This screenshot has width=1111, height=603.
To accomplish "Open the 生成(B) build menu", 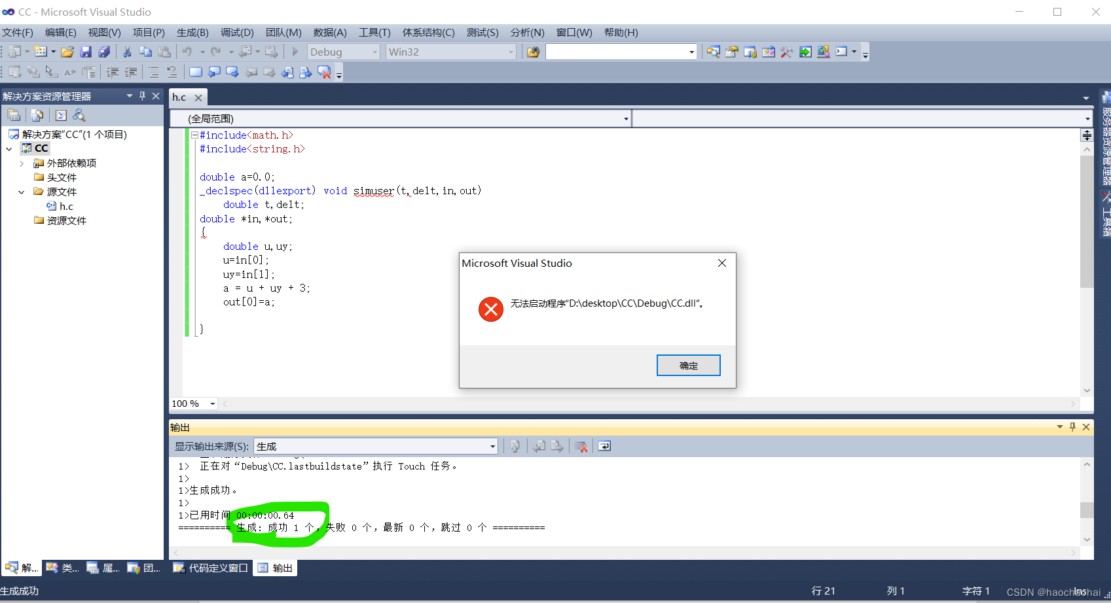I will (x=192, y=32).
